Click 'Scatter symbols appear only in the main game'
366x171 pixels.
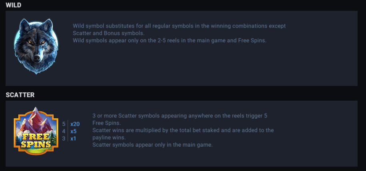pyautogui.click(x=152, y=145)
